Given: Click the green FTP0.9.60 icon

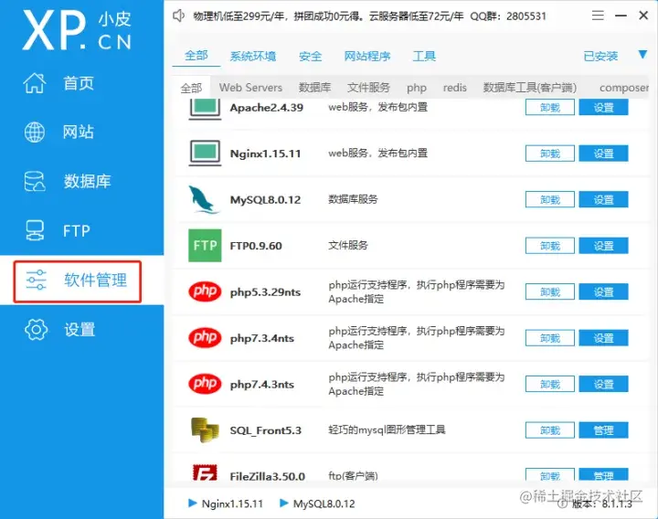Looking at the screenshot, I should (x=205, y=246).
